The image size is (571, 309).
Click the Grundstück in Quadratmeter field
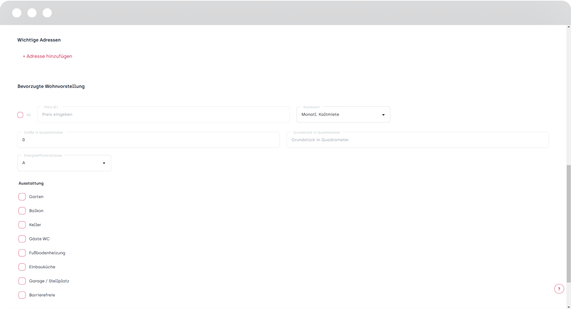click(x=418, y=140)
